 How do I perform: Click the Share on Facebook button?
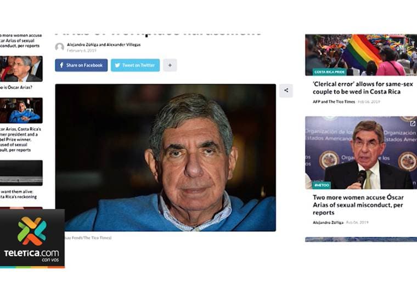pyautogui.click(x=81, y=65)
